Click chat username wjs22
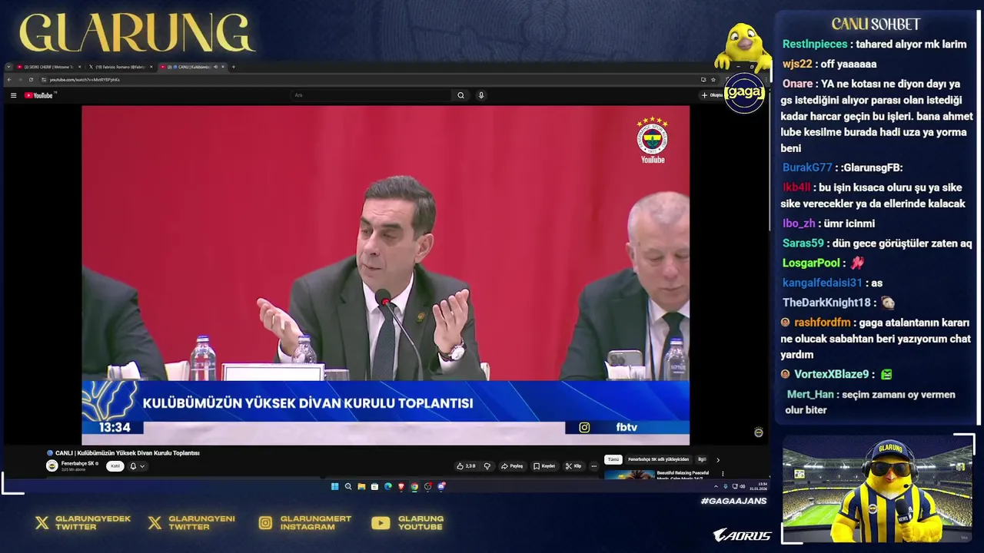This screenshot has width=984, height=553. 797,64
